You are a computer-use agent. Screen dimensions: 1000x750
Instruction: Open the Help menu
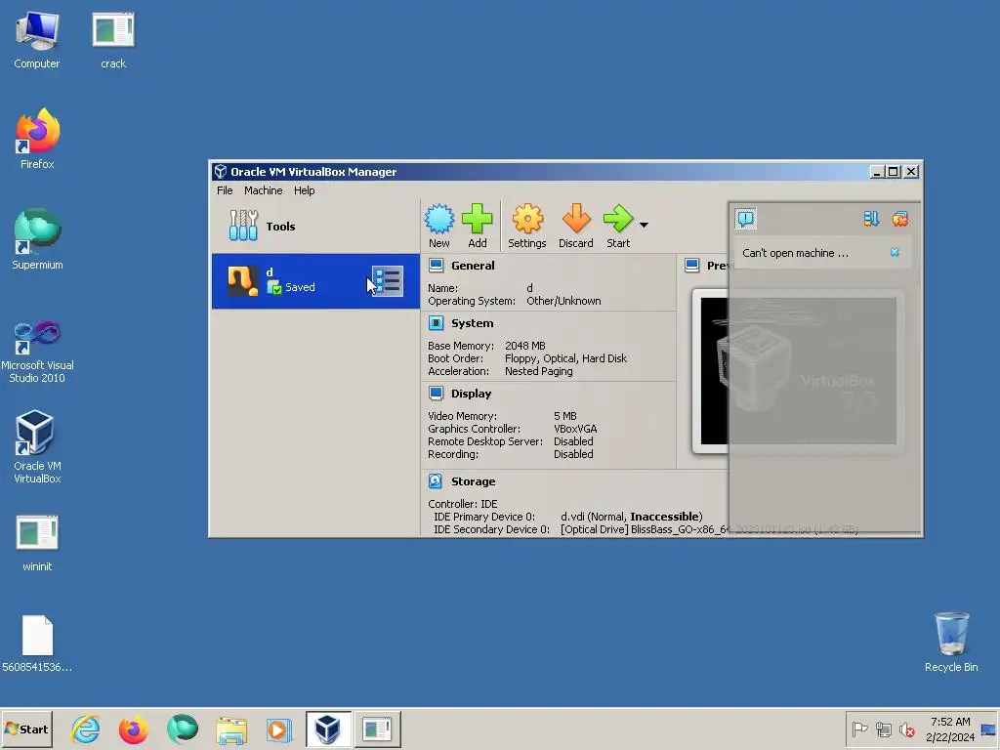point(305,190)
